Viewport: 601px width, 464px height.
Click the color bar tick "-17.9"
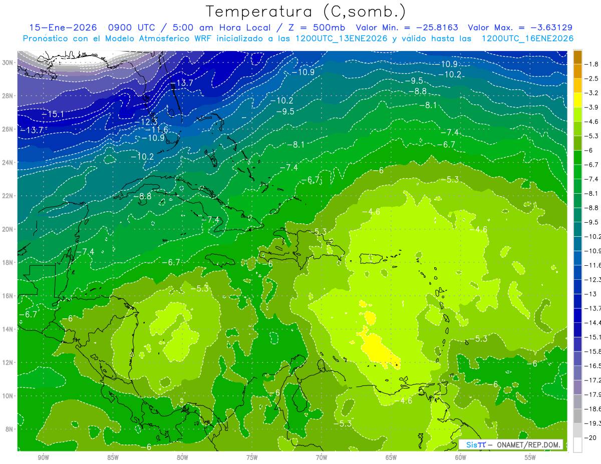coord(594,394)
